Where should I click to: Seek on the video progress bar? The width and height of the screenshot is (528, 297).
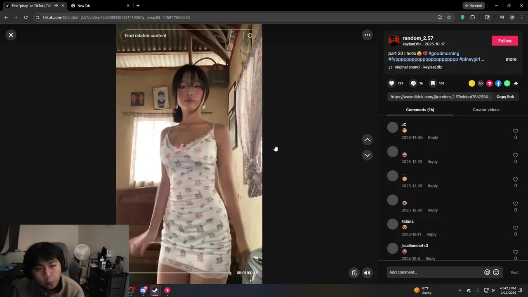[180, 273]
